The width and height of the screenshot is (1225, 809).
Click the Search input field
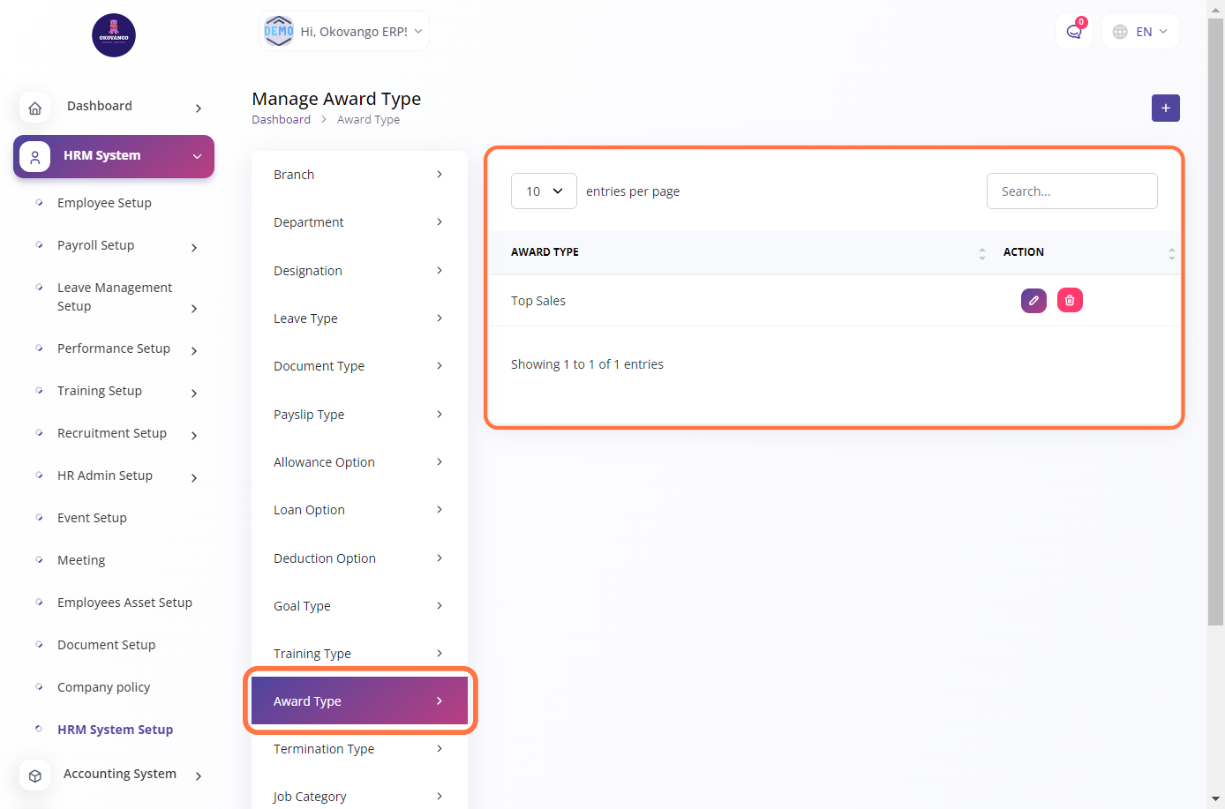coord(1071,191)
